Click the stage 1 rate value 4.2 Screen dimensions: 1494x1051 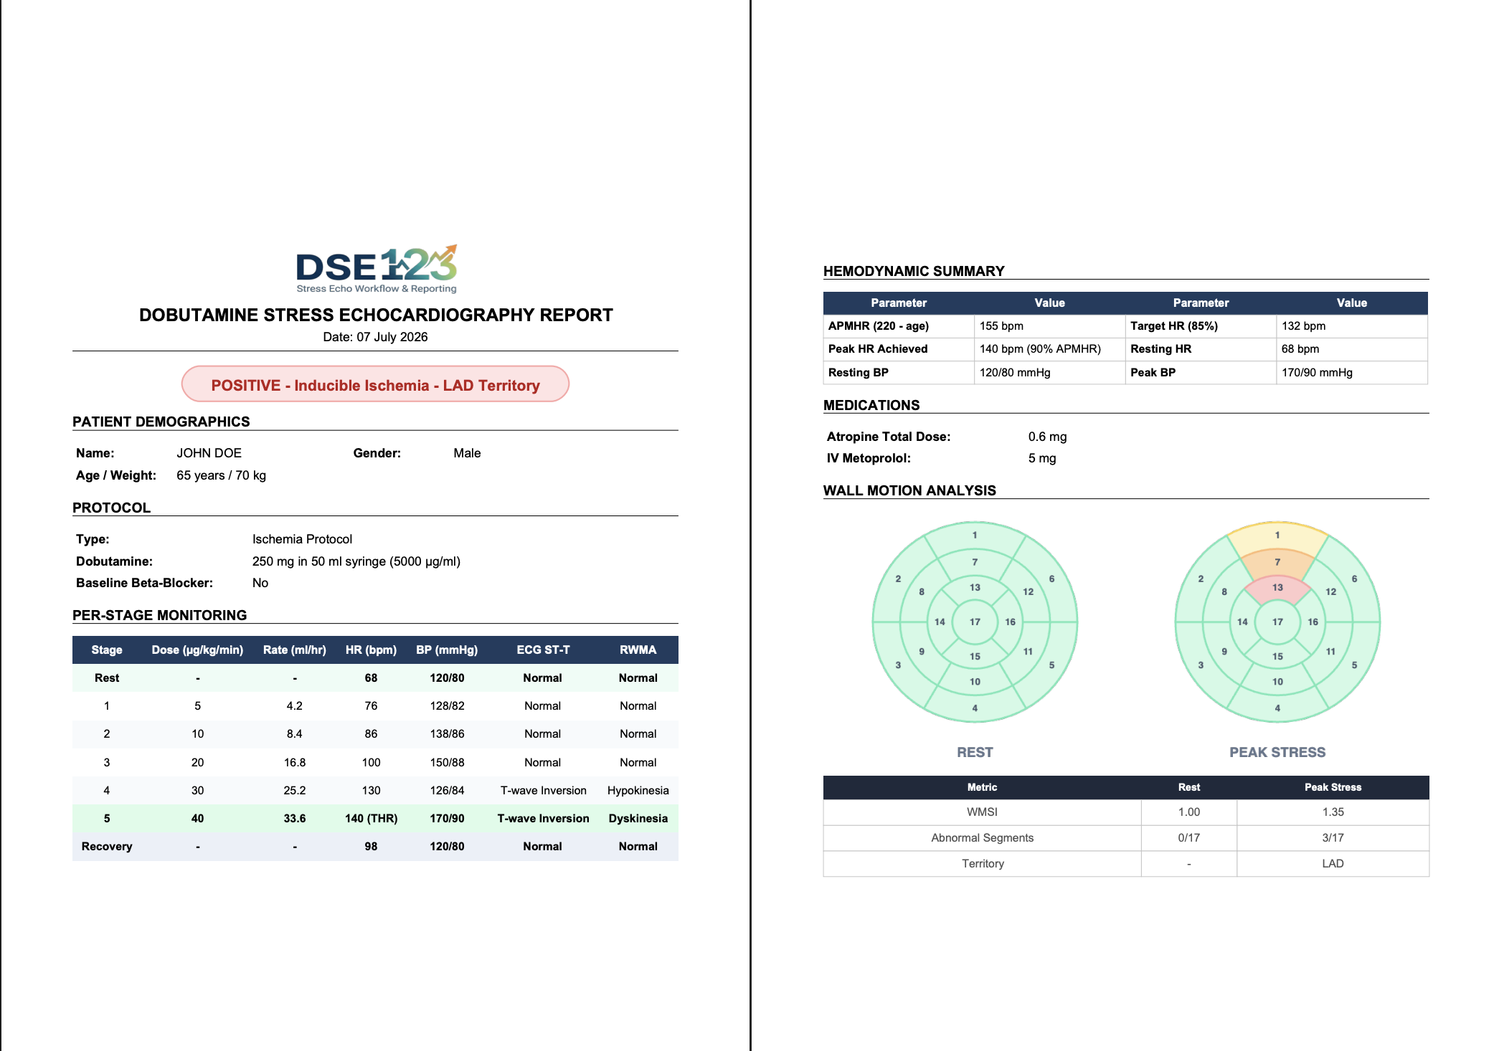coord(295,705)
